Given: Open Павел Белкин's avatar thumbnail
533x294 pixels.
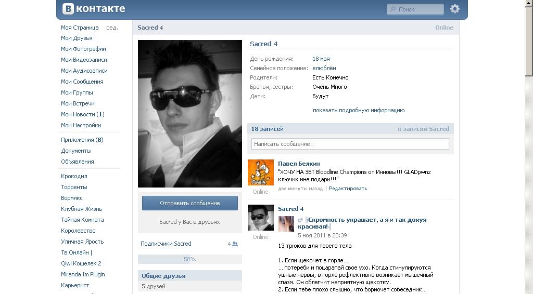Looking at the screenshot, I should 260,172.
